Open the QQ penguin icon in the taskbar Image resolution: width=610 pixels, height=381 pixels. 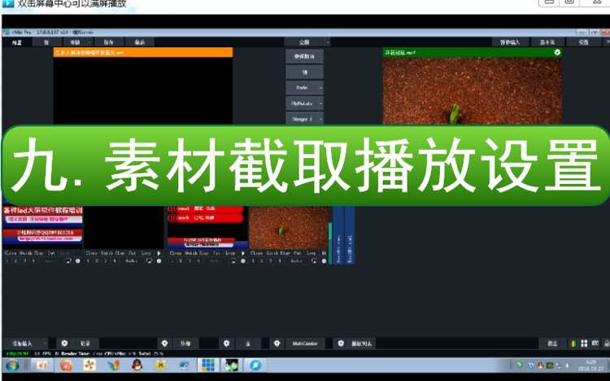tap(137, 365)
